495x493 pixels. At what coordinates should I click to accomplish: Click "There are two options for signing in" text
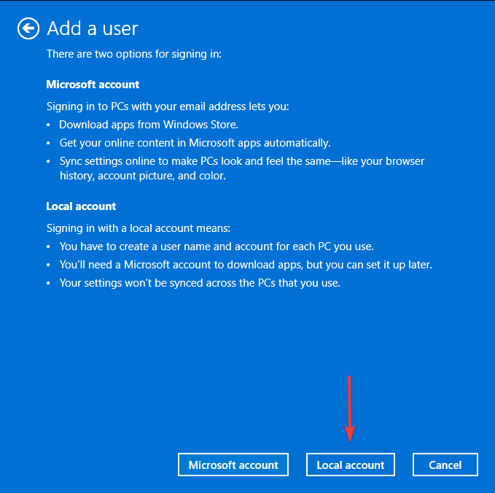click(x=134, y=54)
